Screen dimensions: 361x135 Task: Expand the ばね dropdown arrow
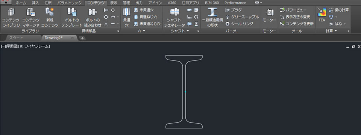[345, 24]
